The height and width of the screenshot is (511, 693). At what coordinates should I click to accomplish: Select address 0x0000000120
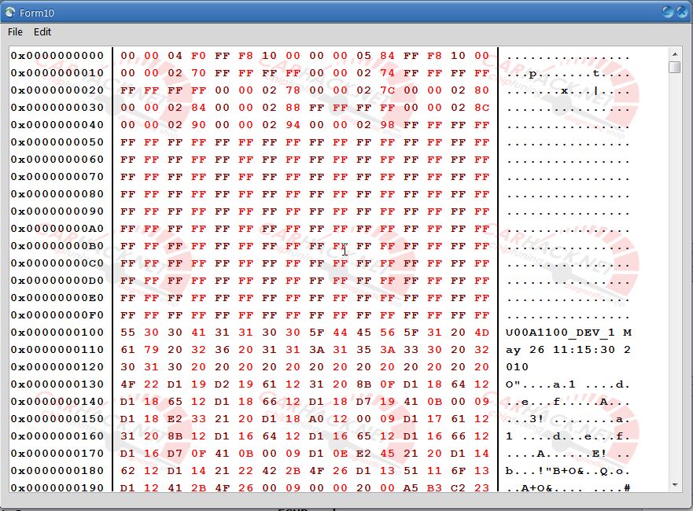coord(57,366)
